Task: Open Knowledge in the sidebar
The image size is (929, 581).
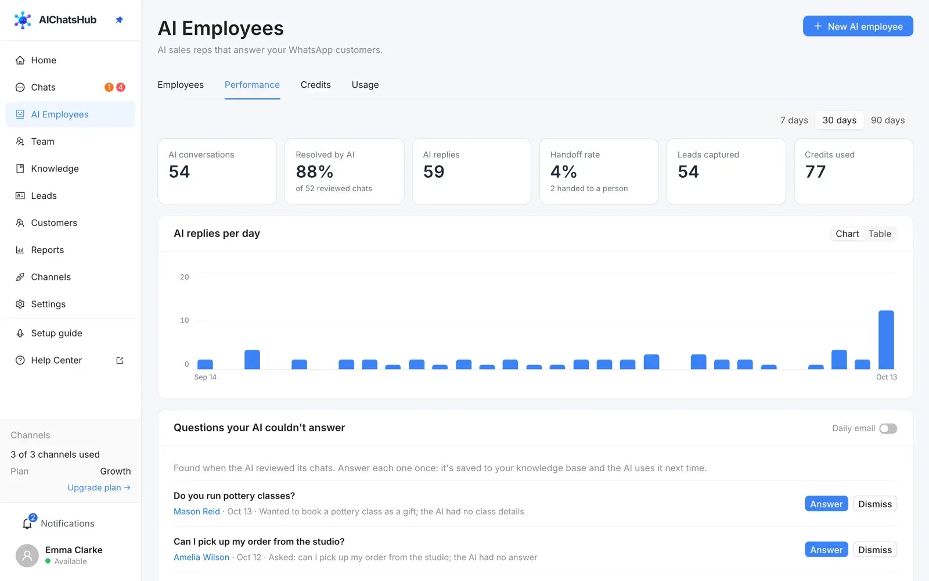Action: pyautogui.click(x=70, y=168)
